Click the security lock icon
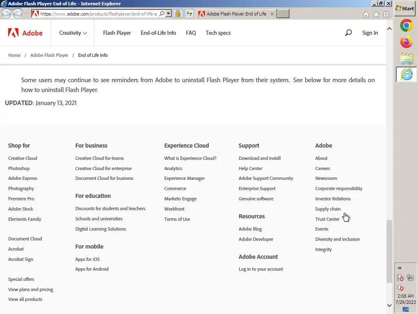This screenshot has height=314, width=418. (178, 13)
